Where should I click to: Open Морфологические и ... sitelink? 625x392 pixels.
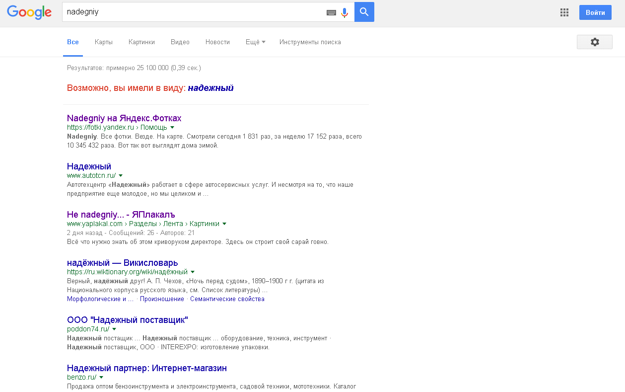coord(100,299)
